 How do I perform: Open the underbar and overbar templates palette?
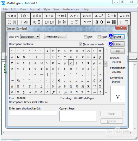click(x=74, y=22)
